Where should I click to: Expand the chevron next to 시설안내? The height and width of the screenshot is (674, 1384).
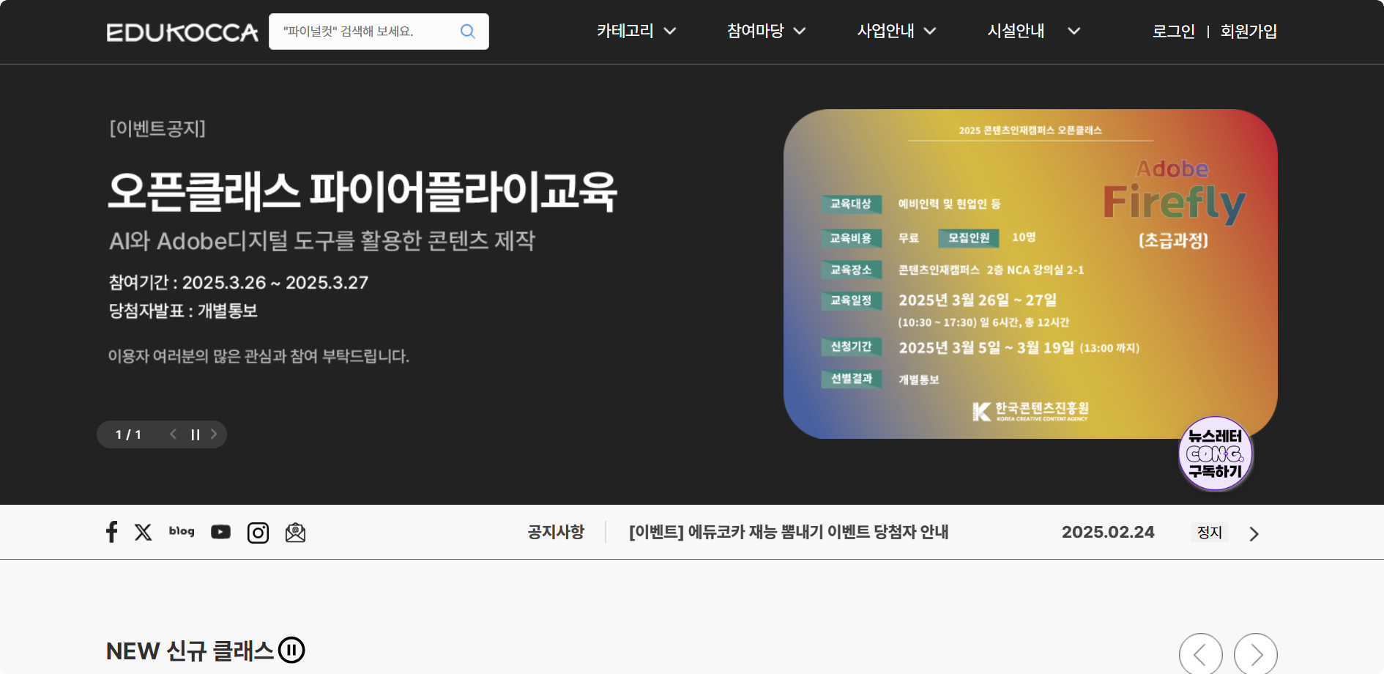[x=1074, y=31]
